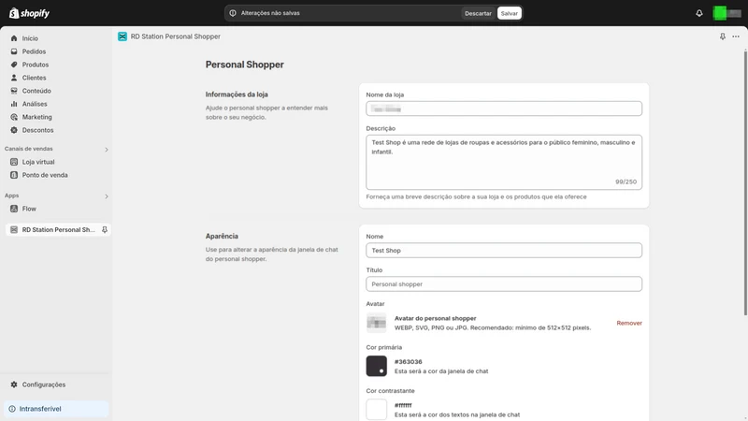Click the Título input field
This screenshot has width=748, height=421.
pos(504,284)
